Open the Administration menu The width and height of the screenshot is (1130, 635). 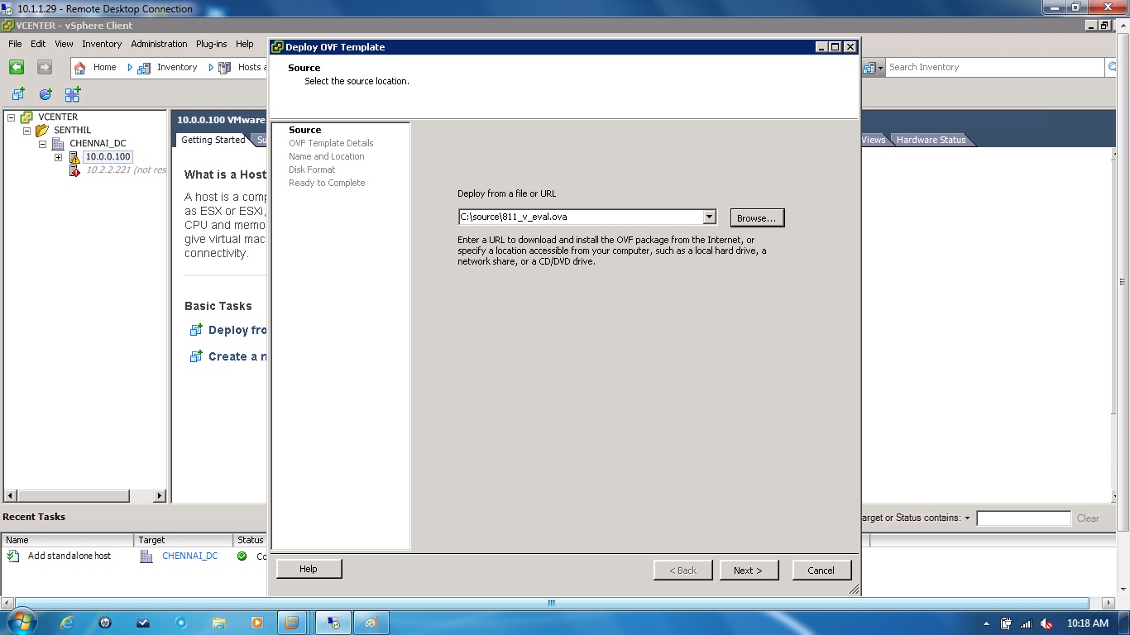click(159, 44)
